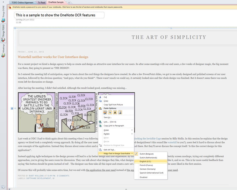Choose Link... (Ctrl+K) menu entry
The width and height of the screenshot is (237, 190).
[x=116, y=122]
